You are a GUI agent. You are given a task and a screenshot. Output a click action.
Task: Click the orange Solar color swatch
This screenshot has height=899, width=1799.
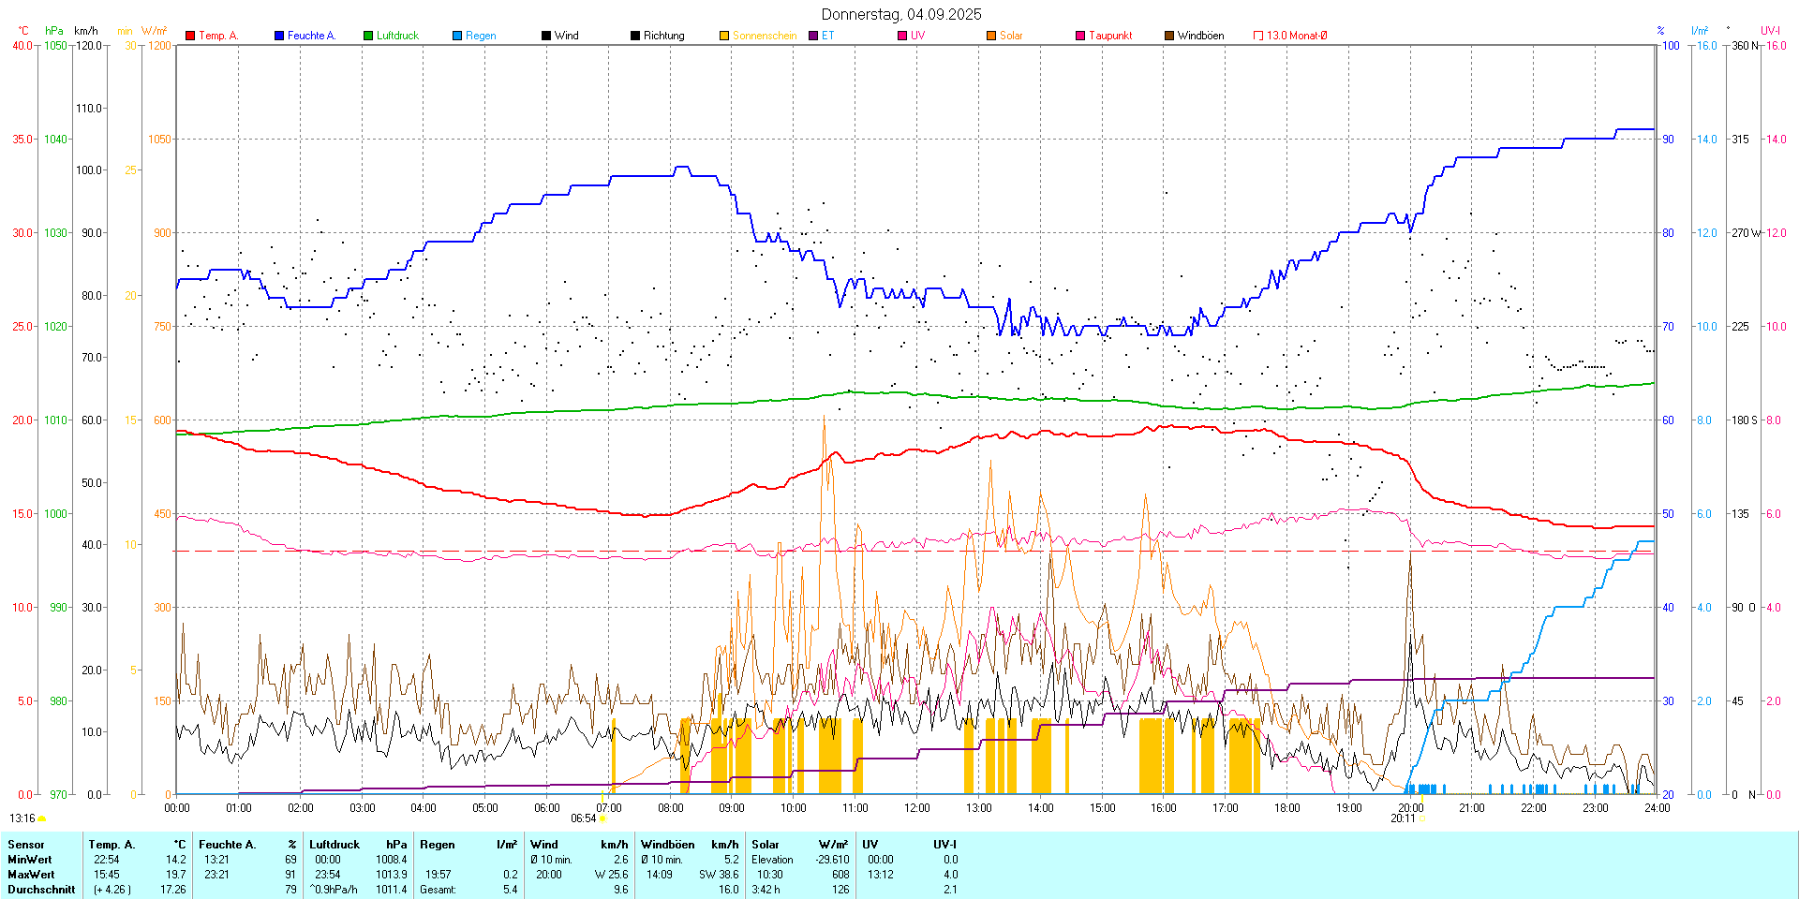pos(991,36)
